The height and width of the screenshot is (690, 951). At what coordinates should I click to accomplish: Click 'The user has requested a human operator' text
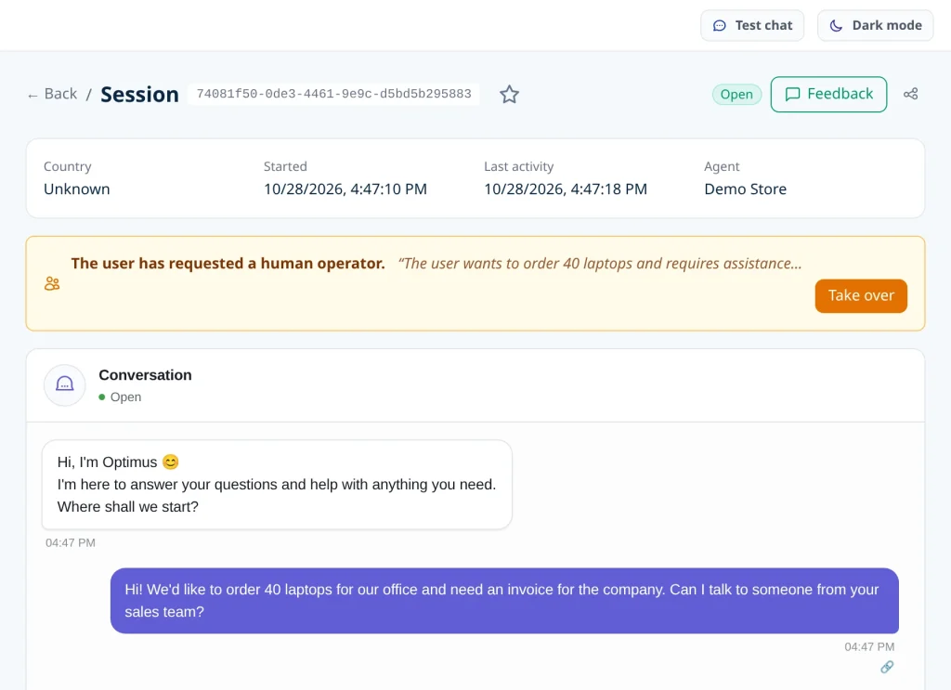tap(228, 263)
